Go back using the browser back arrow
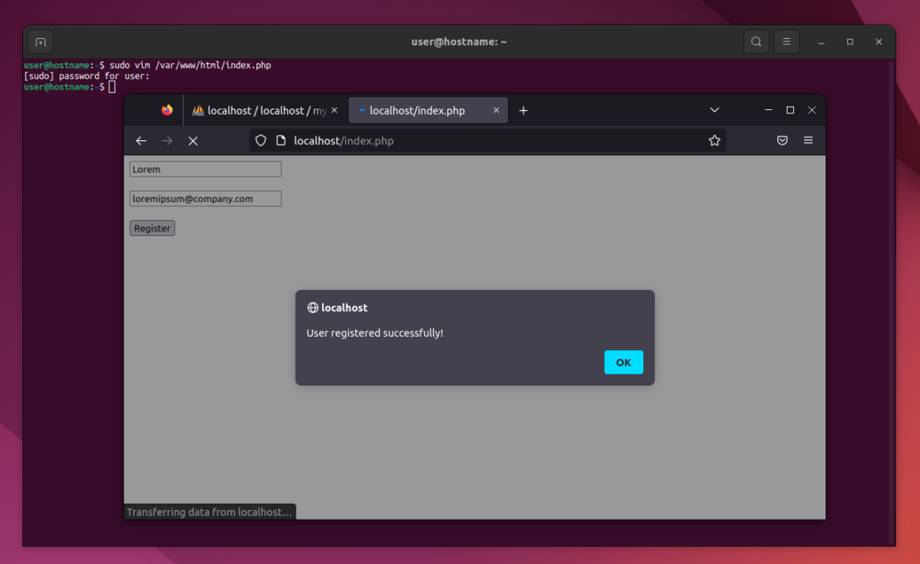Image resolution: width=920 pixels, height=564 pixels. click(141, 141)
